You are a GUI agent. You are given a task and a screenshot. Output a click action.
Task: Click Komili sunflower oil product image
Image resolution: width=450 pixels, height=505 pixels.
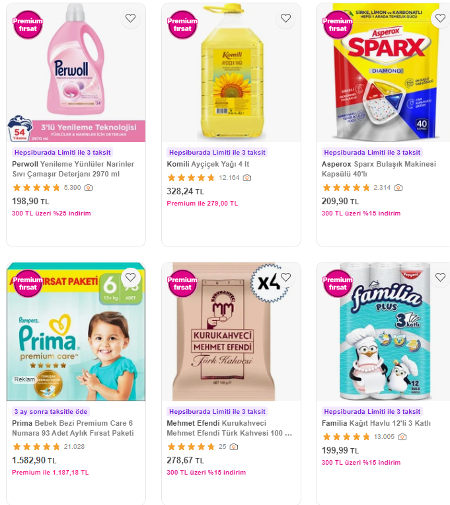pyautogui.click(x=231, y=73)
